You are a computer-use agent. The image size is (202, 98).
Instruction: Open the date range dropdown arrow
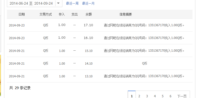tap(58, 3)
